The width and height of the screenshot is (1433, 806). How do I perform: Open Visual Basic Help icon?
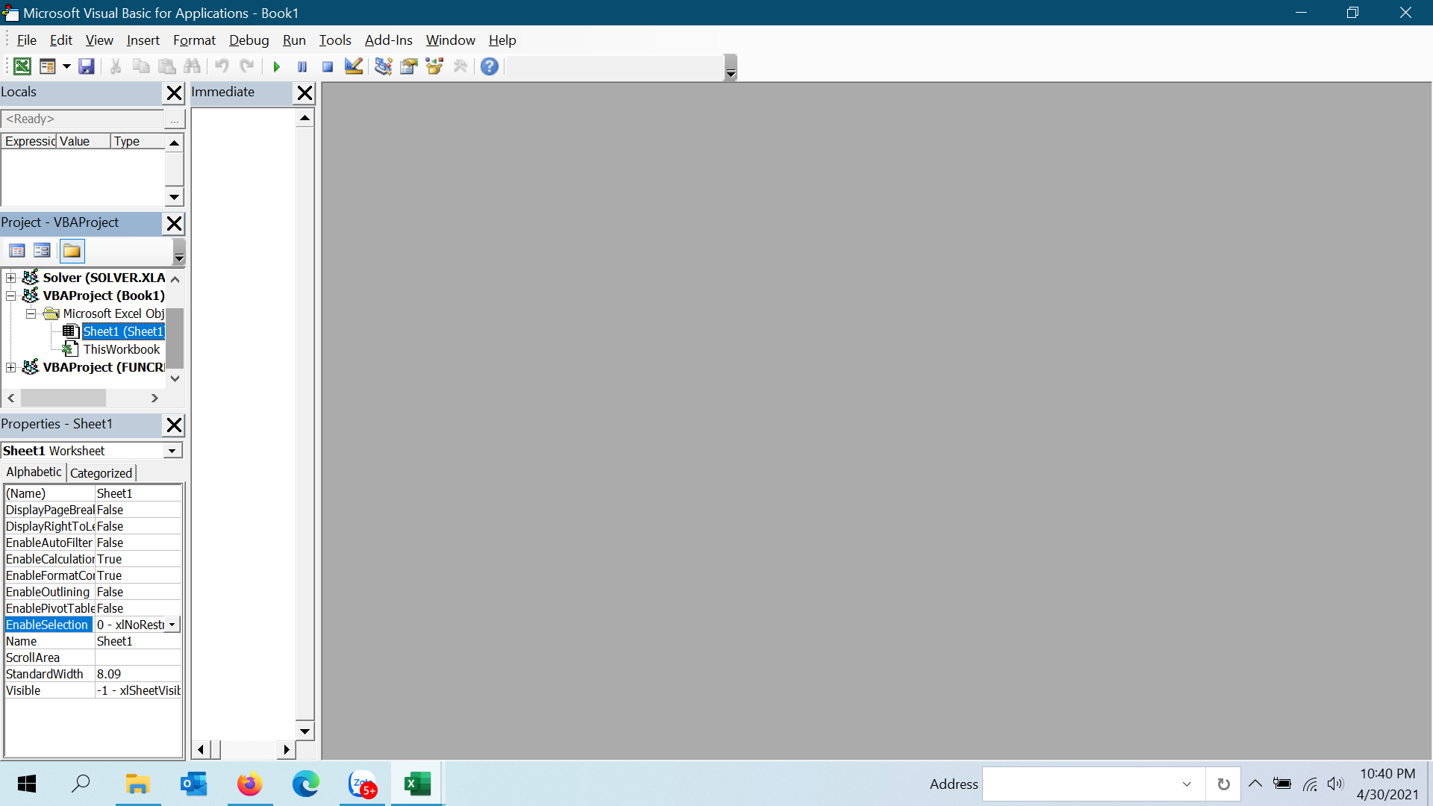(x=490, y=66)
